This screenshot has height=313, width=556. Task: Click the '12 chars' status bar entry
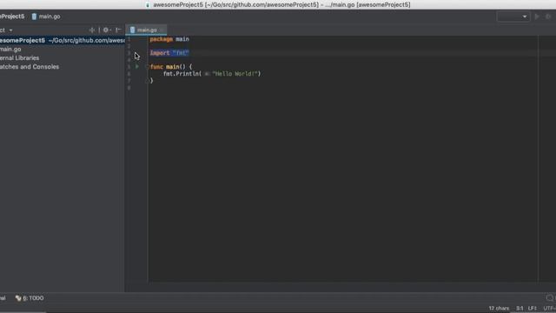[499, 309]
